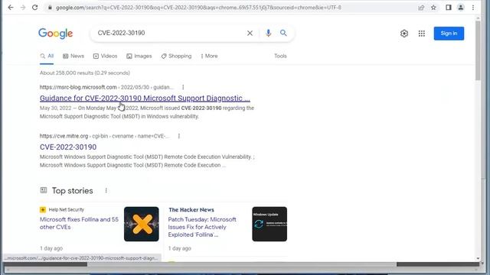Switch to Images tab
This screenshot has height=275, width=490.
click(x=139, y=56)
